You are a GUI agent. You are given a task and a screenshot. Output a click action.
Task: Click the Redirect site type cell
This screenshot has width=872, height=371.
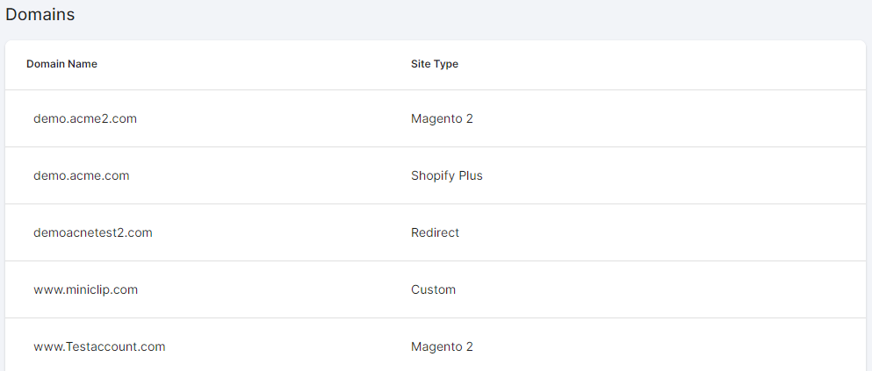click(x=435, y=232)
